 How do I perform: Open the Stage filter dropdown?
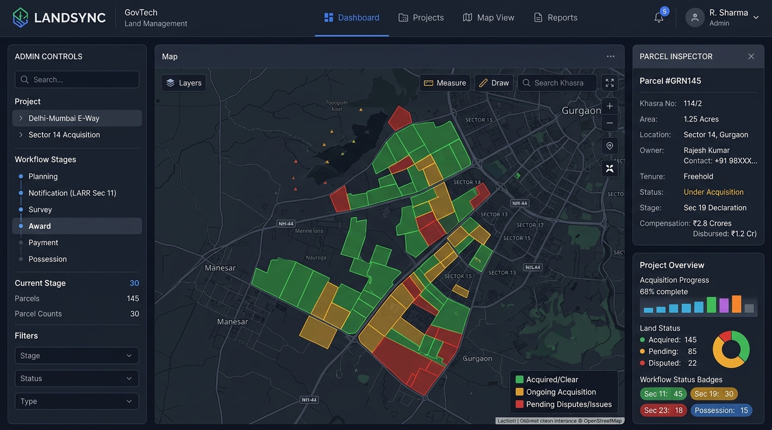77,356
